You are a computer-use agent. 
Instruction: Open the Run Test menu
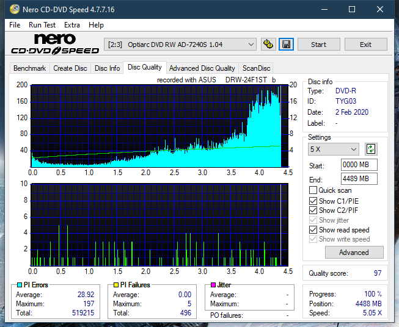click(42, 25)
